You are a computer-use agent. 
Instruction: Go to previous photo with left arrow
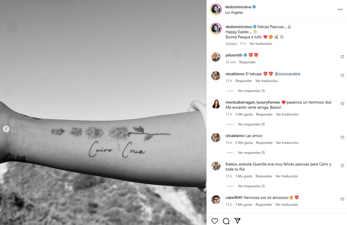(6, 129)
